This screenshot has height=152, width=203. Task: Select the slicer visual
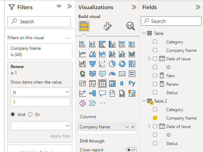click(92, 84)
